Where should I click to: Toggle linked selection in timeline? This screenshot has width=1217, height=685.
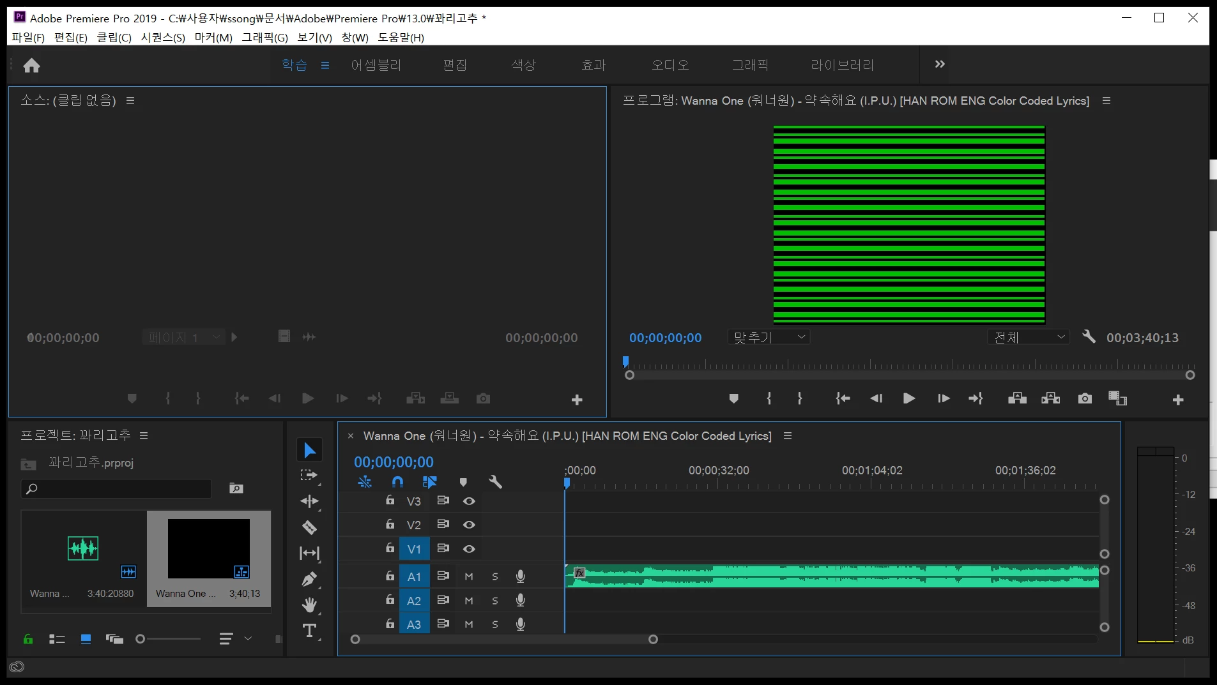pyautogui.click(x=429, y=482)
